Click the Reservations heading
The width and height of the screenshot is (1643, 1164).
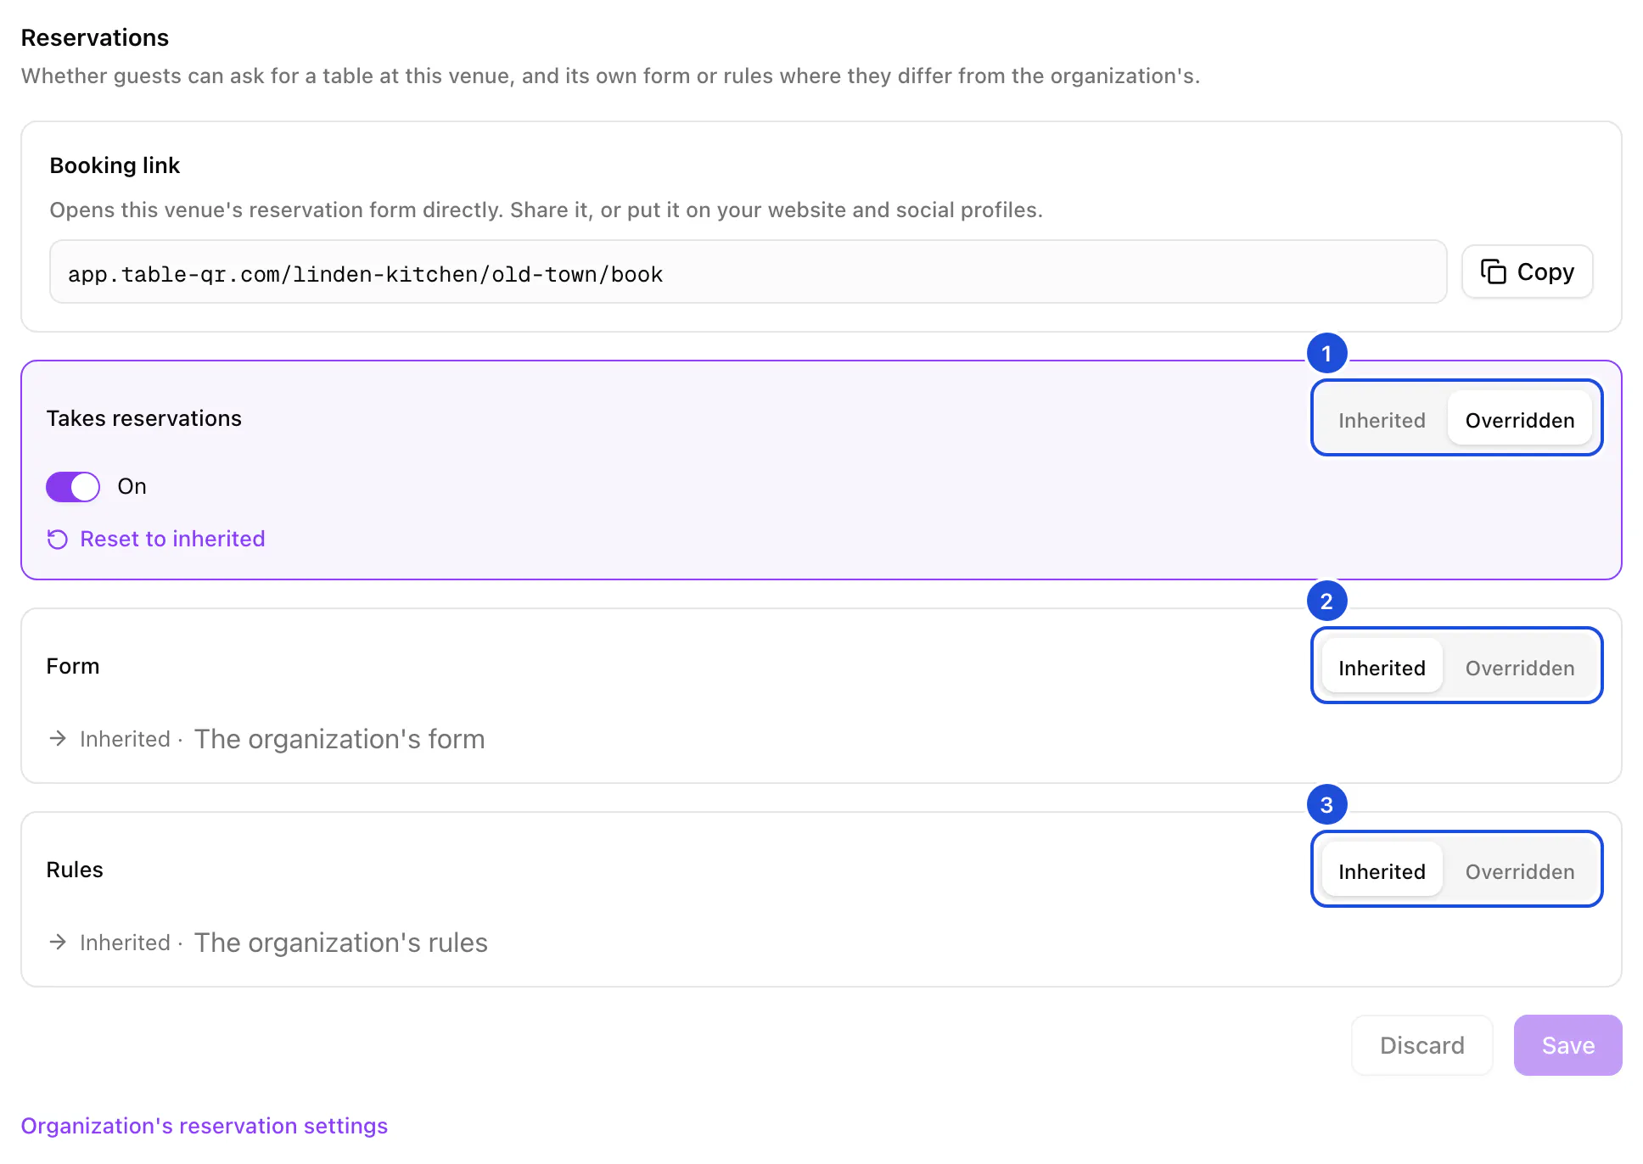pos(95,37)
